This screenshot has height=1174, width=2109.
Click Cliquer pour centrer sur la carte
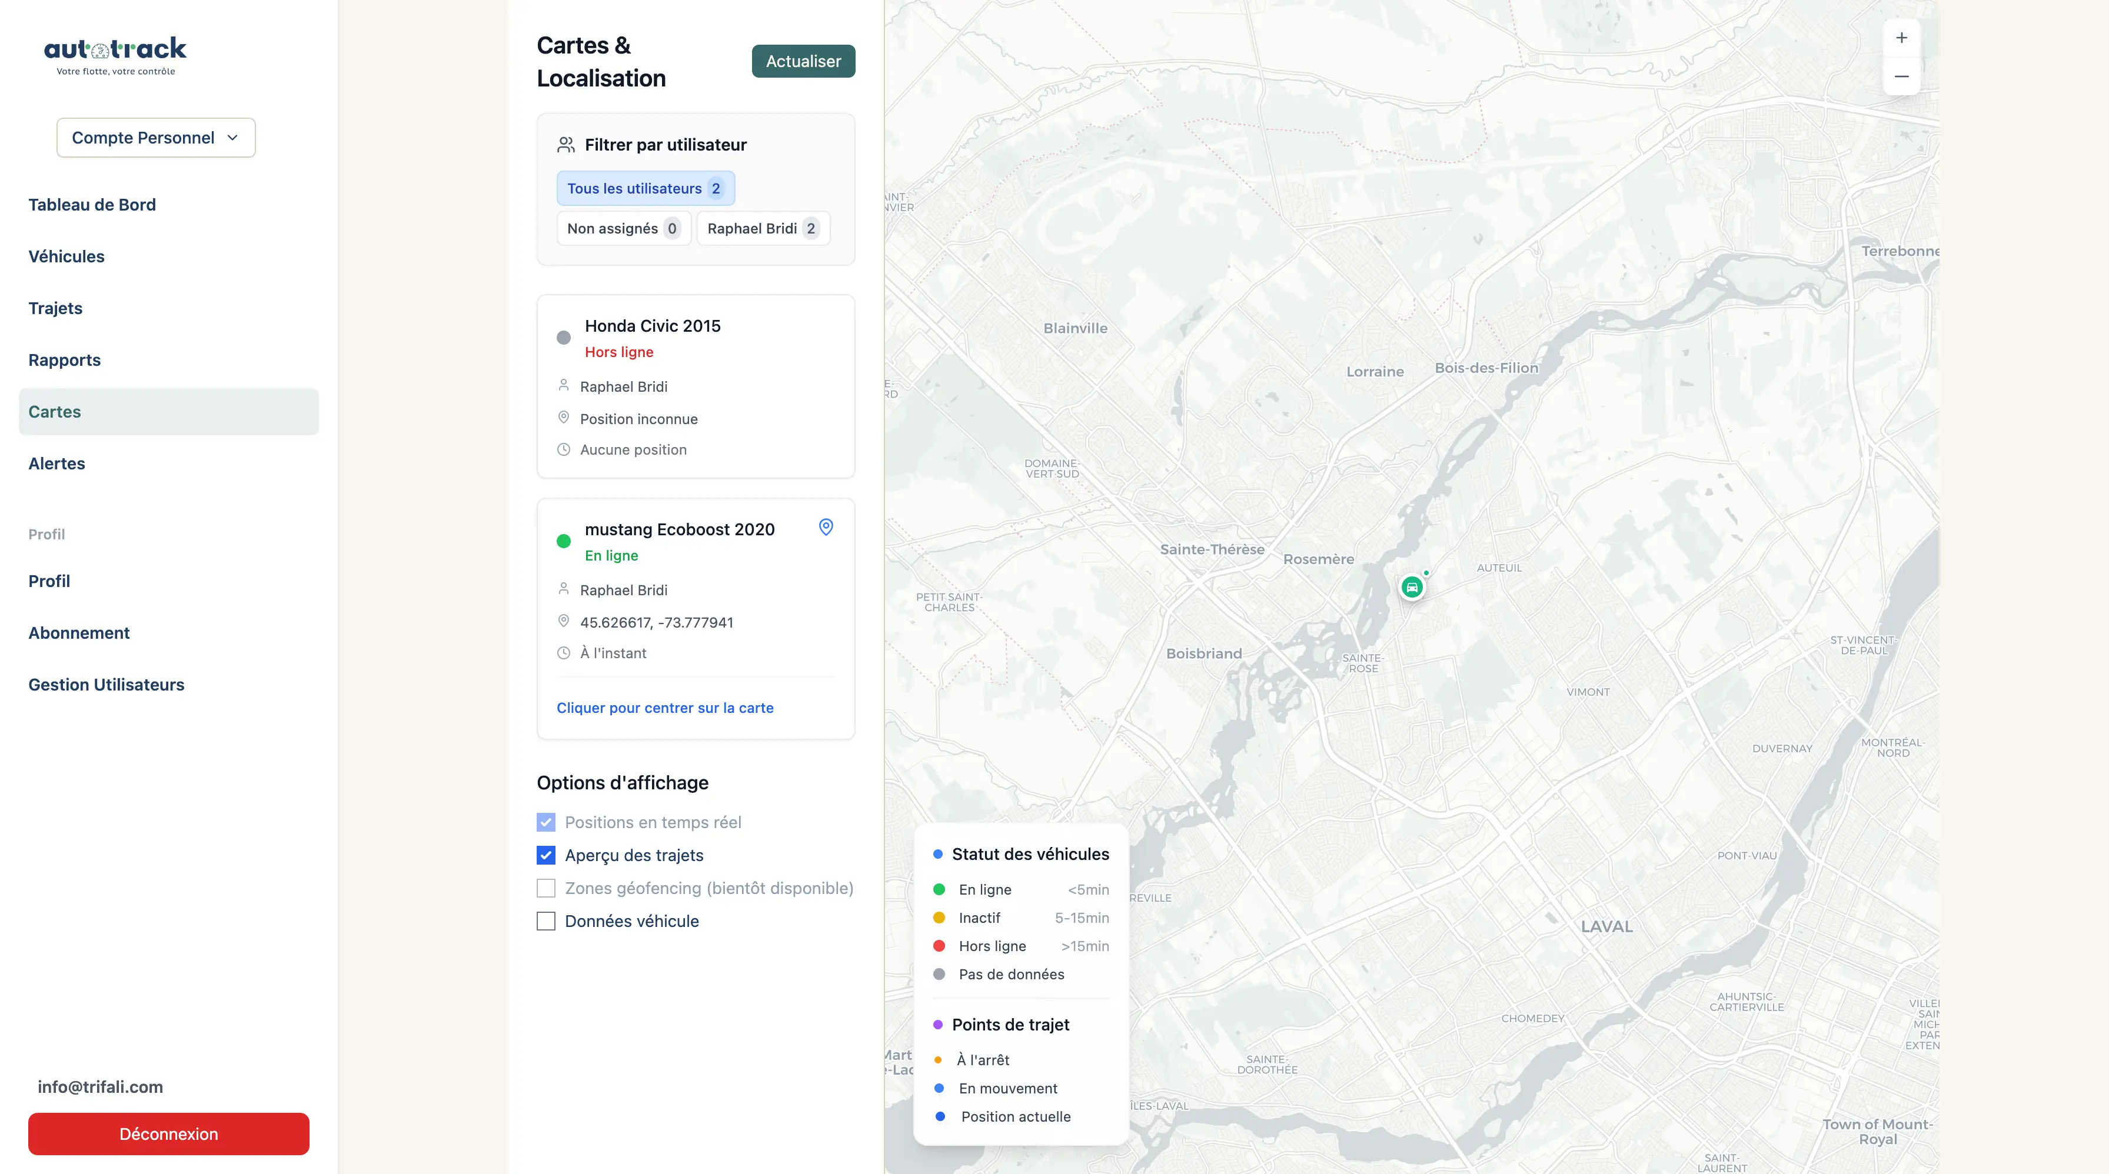(665, 708)
